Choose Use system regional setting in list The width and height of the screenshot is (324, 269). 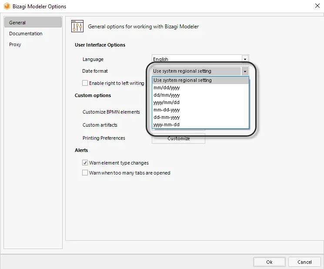(200, 80)
